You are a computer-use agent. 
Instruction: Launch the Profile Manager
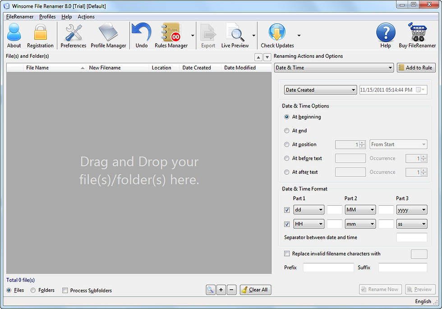pos(109,36)
